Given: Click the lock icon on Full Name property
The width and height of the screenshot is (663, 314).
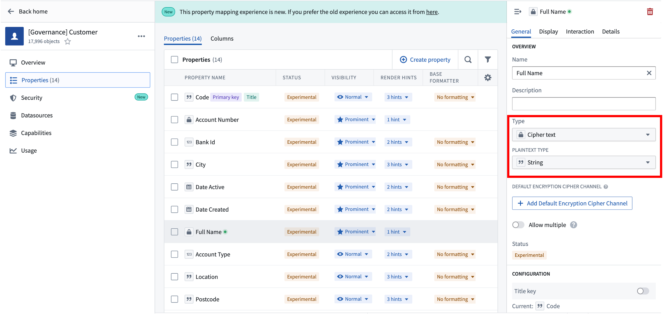Looking at the screenshot, I should pos(189,232).
